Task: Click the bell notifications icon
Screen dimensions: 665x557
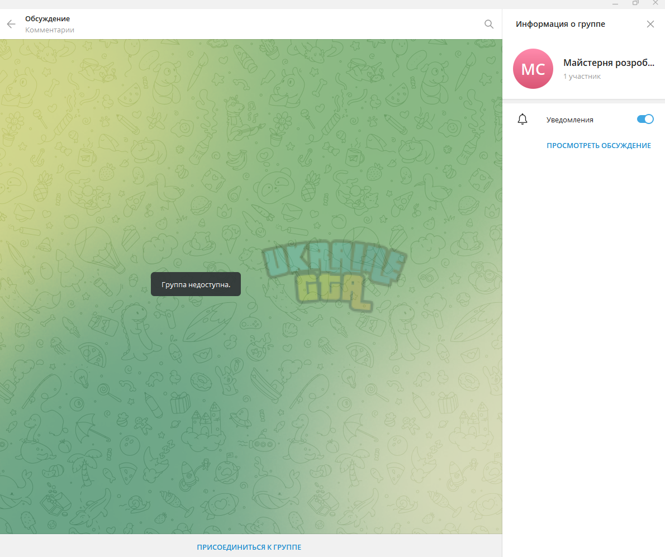Action: pyautogui.click(x=522, y=120)
